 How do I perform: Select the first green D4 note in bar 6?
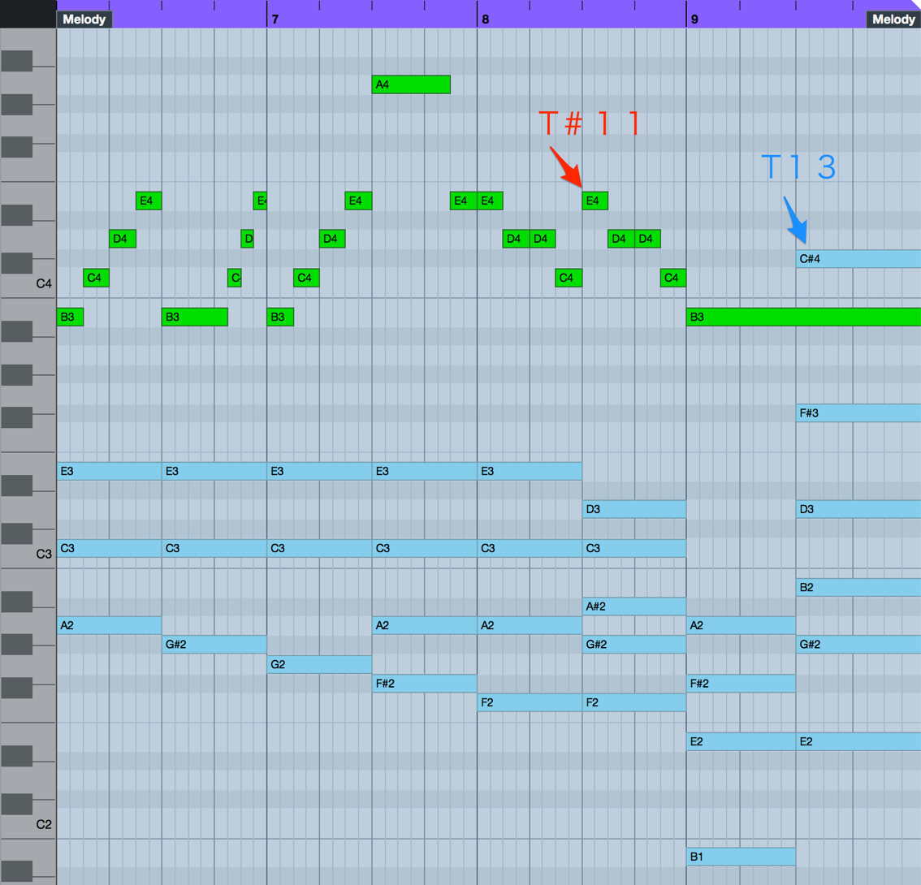(122, 239)
